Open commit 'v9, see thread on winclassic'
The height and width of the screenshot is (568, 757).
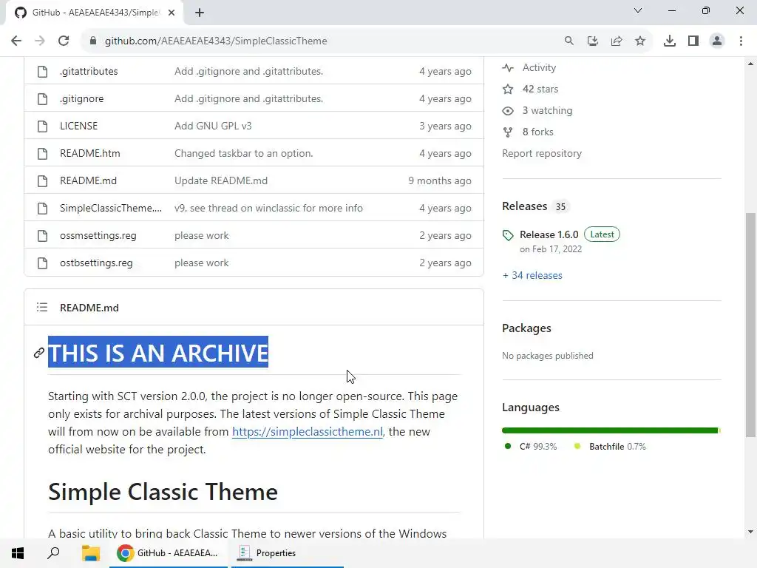[x=268, y=208]
